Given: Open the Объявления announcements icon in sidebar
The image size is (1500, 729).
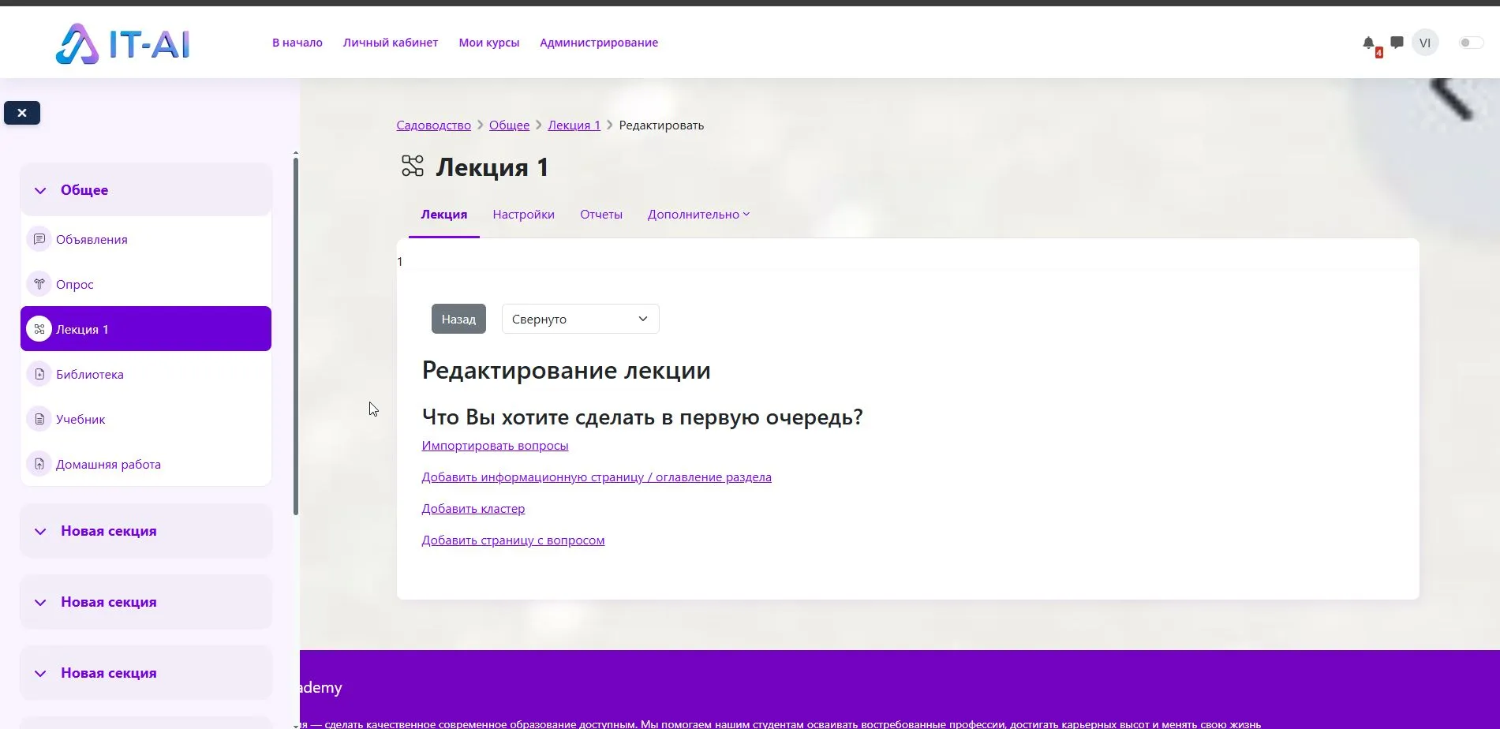Looking at the screenshot, I should [x=39, y=239].
